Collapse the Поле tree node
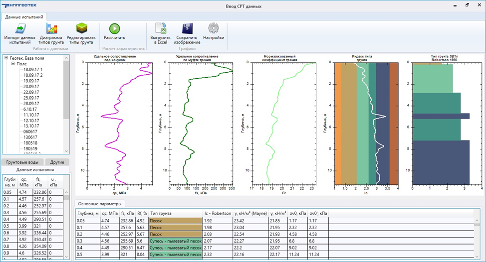Viewport: 486px width, 262px height. pos(13,64)
